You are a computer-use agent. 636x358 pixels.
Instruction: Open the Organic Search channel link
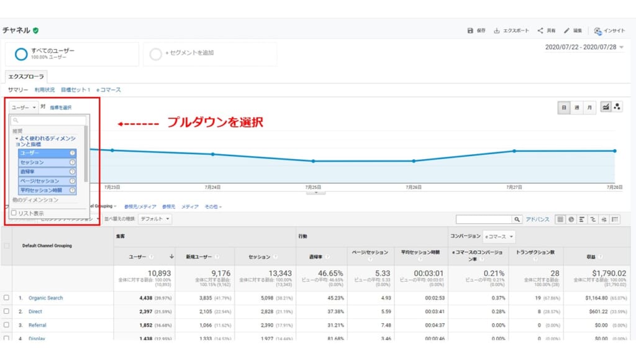coord(45,298)
